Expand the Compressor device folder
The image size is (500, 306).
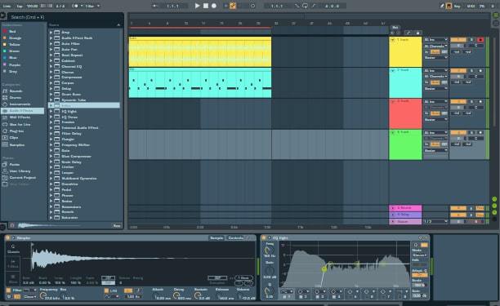coord(51,77)
